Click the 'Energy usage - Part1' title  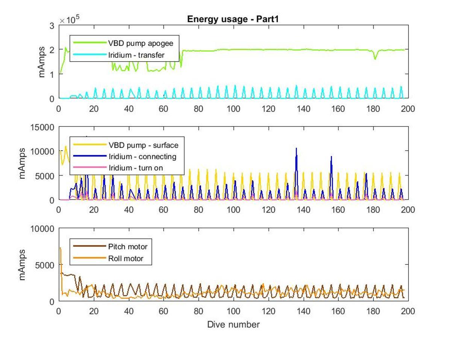pos(232,20)
